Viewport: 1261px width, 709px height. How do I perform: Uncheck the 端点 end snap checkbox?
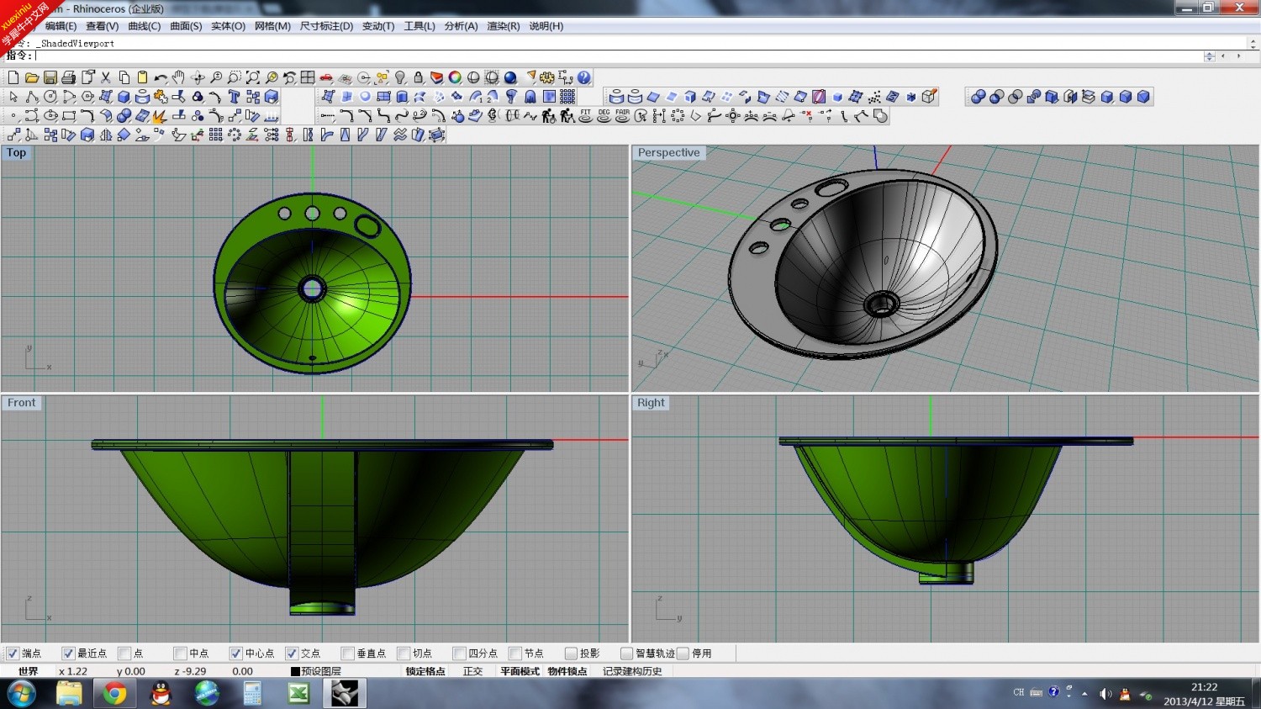point(13,653)
